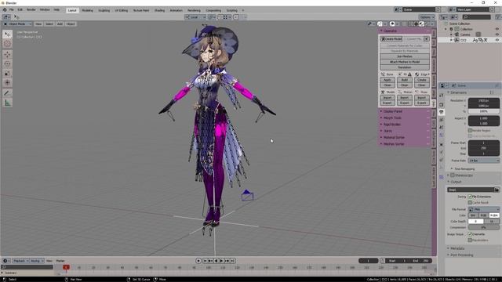502x282 pixels.
Task: Switch to material preview viewport shading
Action: (422, 24)
